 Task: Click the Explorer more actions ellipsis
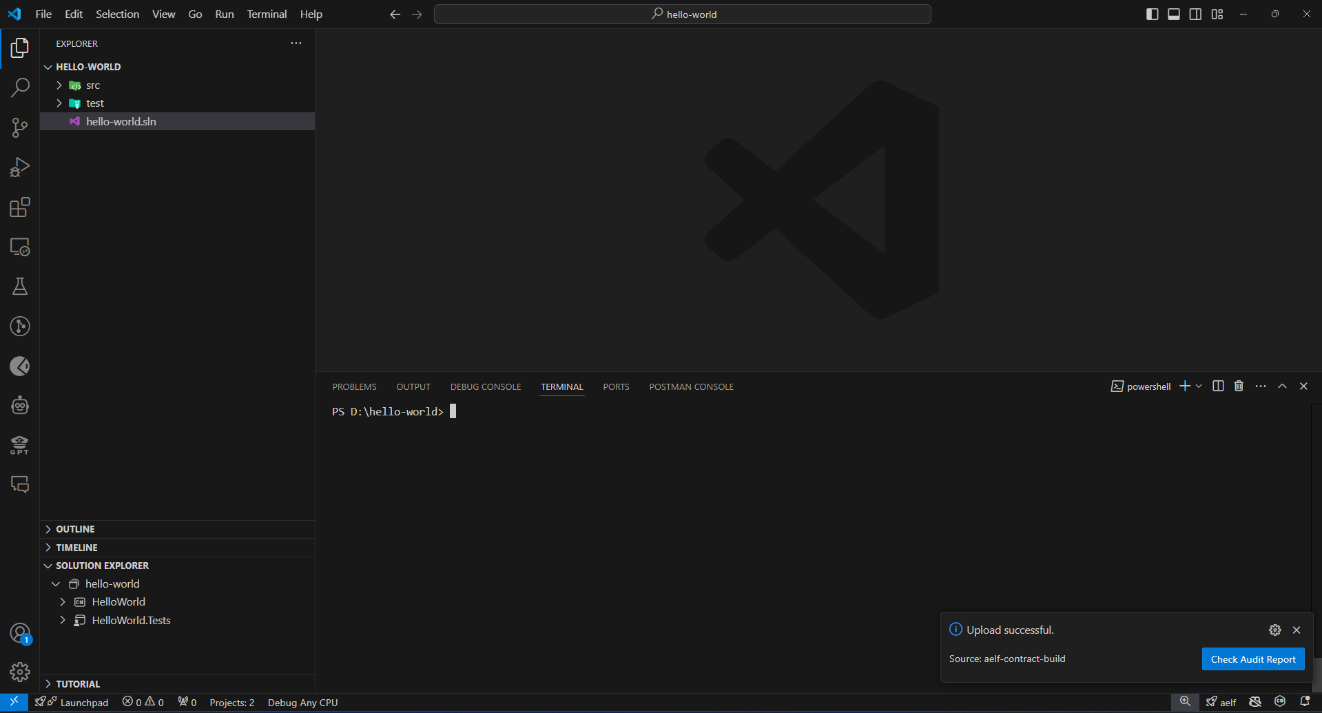296,43
